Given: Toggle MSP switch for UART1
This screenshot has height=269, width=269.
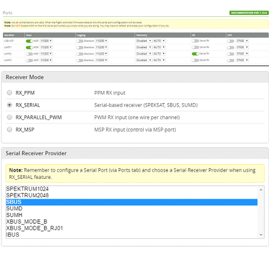Looking at the screenshot, I should point(29,47).
